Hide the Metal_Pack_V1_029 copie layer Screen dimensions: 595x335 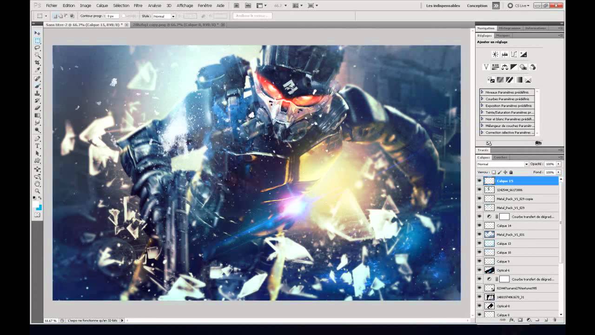point(479,199)
